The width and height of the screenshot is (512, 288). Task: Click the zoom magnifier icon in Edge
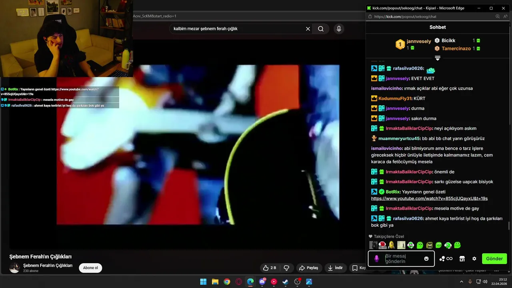coord(498,17)
